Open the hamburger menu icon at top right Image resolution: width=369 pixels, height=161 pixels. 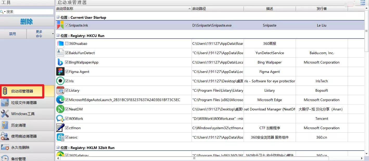click(362, 3)
